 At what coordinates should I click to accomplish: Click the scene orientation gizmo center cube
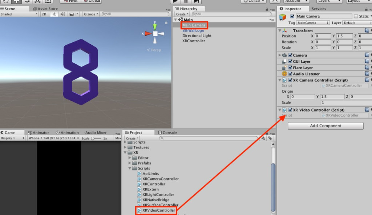point(155,34)
